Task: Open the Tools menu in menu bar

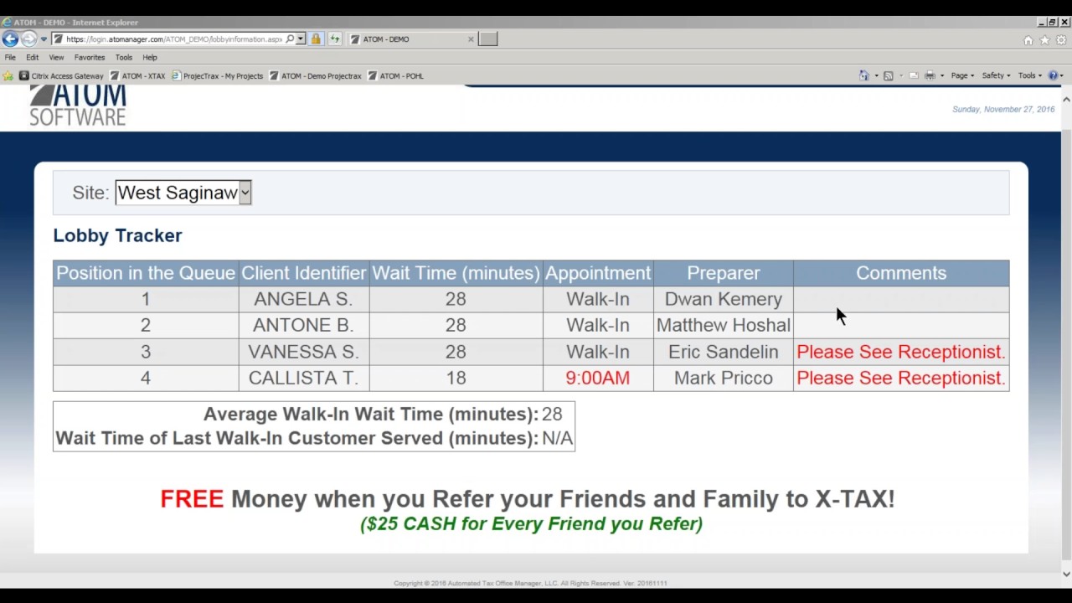Action: pos(124,58)
